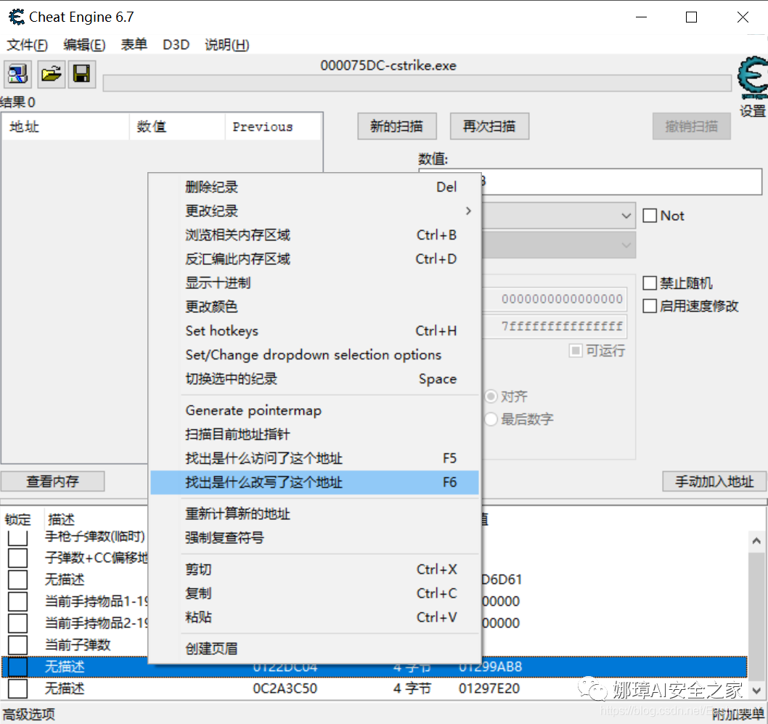Open the process selector icon

pyautogui.click(x=17, y=74)
